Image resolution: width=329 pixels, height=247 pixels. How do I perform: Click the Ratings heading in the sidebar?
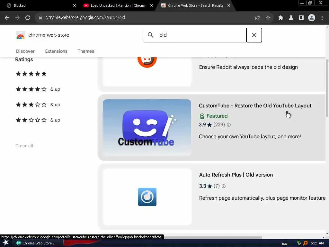24,59
